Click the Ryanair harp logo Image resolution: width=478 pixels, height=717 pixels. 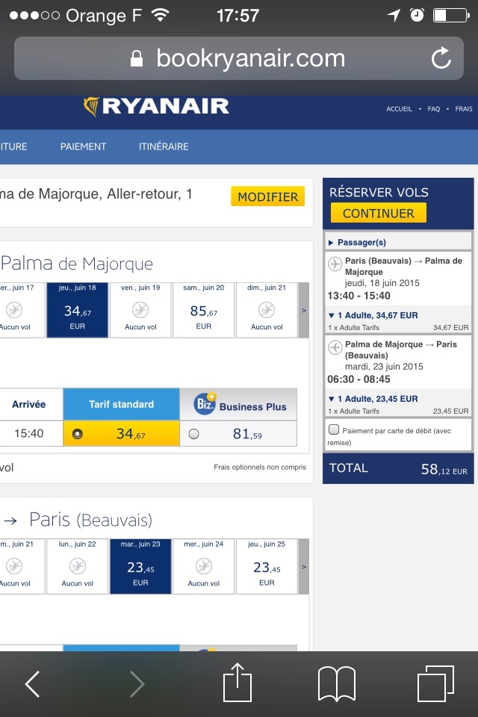(91, 107)
